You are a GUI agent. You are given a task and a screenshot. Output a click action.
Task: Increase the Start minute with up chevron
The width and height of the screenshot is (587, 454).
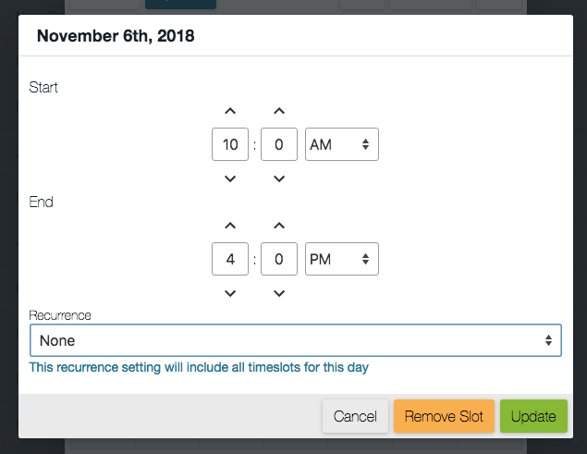click(x=279, y=111)
